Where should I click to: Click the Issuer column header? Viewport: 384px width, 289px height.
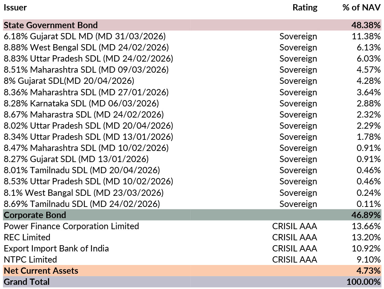click(15, 7)
